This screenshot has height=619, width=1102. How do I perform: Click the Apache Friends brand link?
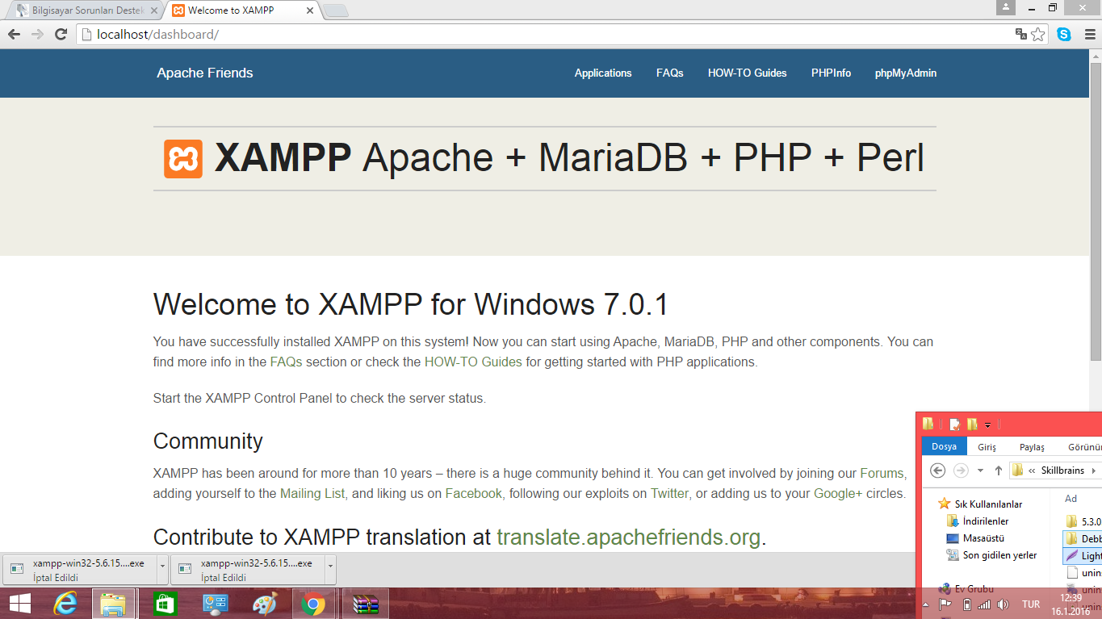click(205, 73)
